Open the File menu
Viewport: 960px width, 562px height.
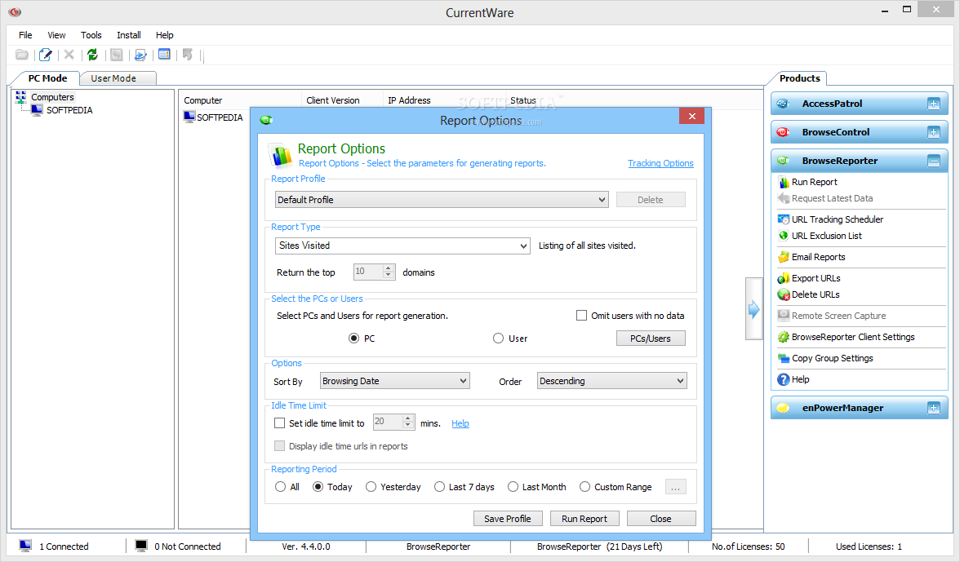point(25,35)
